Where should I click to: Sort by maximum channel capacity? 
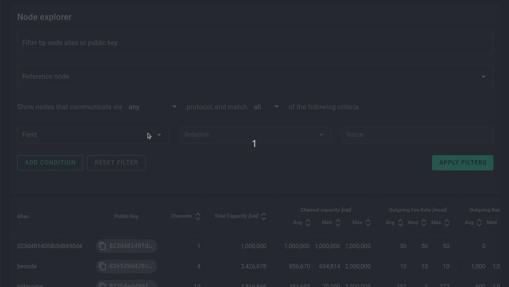(367, 222)
